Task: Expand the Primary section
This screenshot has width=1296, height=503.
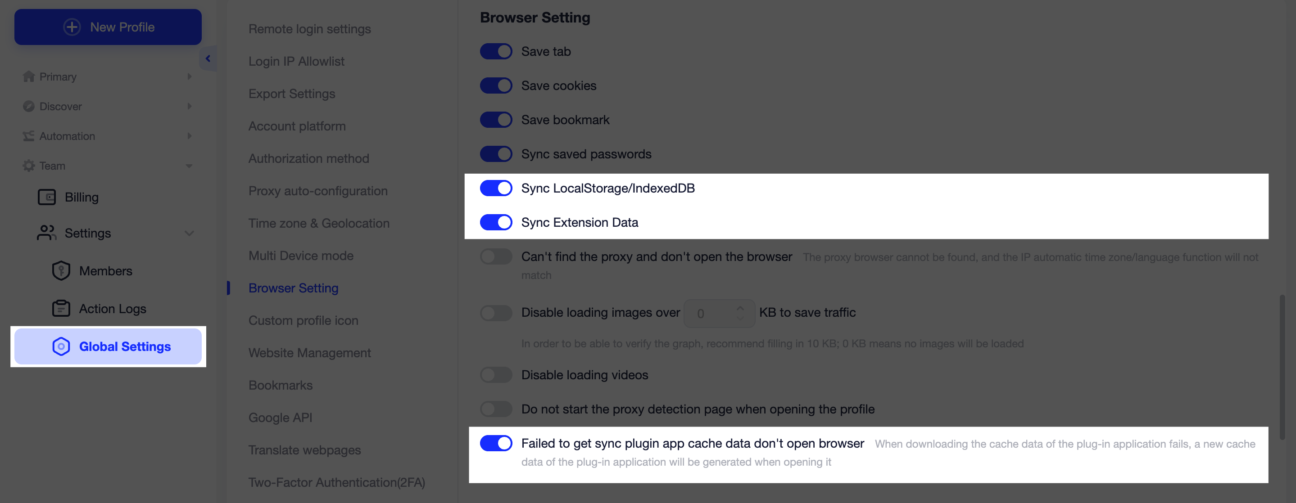Action: click(x=190, y=76)
